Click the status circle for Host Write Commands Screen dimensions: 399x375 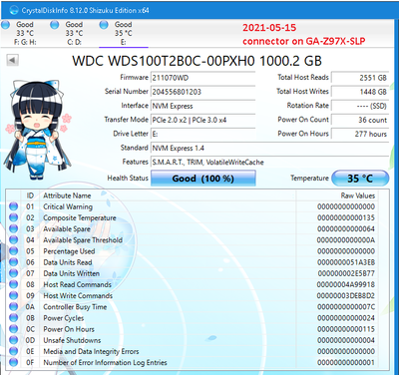13,295
